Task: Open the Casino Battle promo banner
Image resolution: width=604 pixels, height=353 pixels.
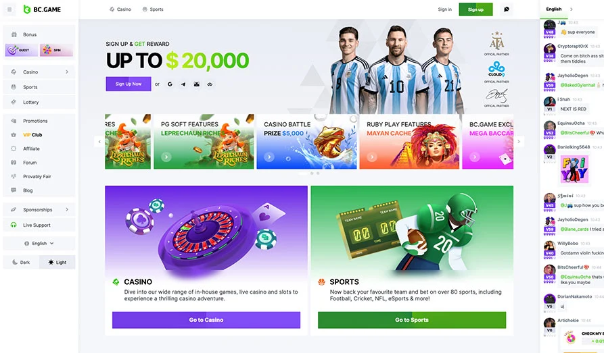Action: 306,142
